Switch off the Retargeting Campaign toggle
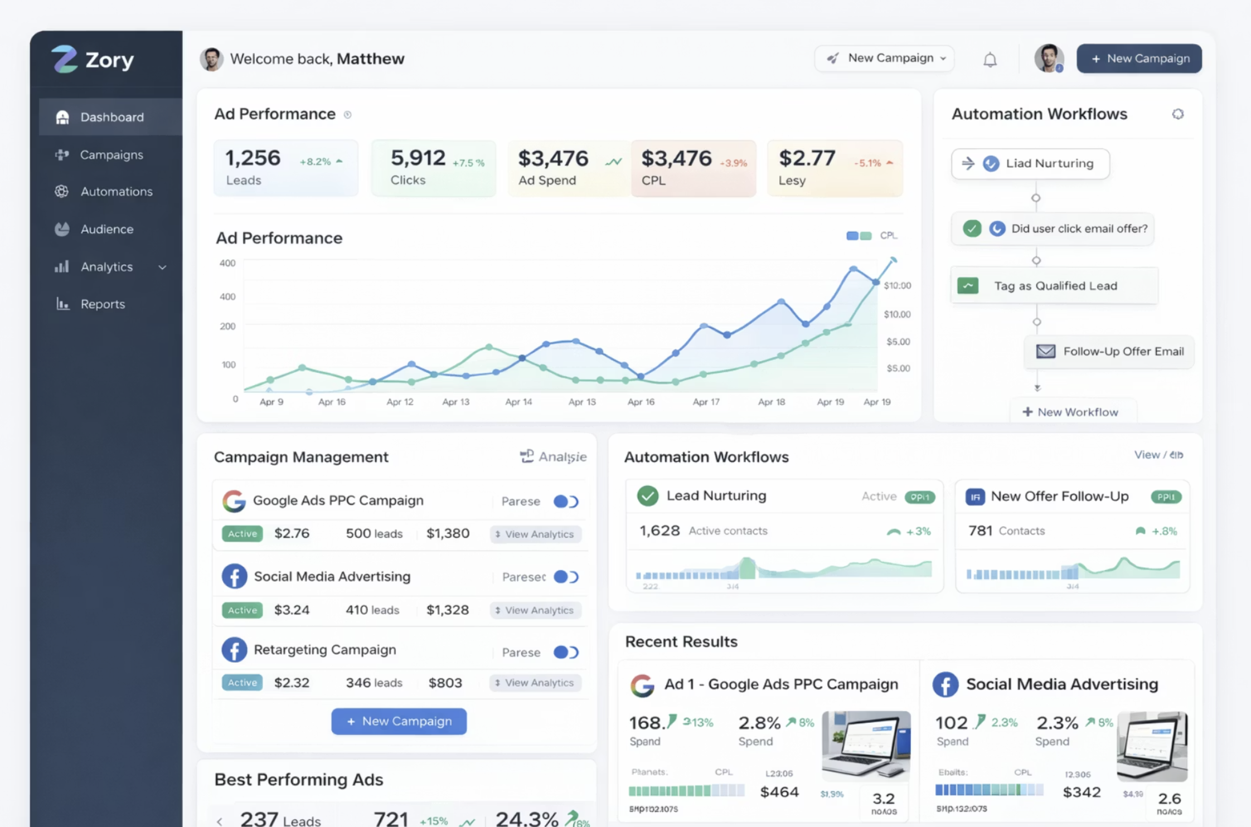The image size is (1251, 827). coord(566,652)
